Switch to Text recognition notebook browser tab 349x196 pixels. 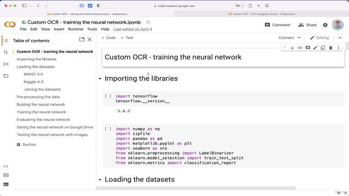pyautogui.click(x=261, y=14)
